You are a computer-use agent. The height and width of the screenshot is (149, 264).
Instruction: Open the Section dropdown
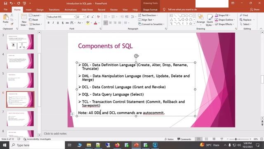tap(35, 24)
